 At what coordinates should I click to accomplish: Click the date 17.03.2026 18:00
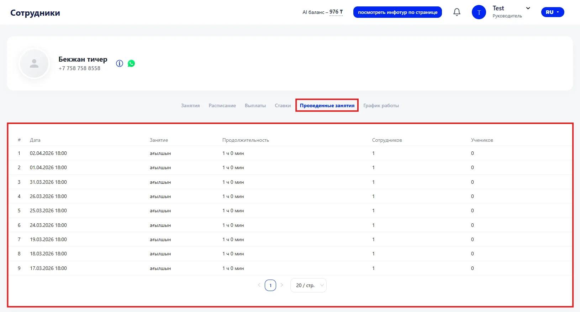pyautogui.click(x=48, y=268)
